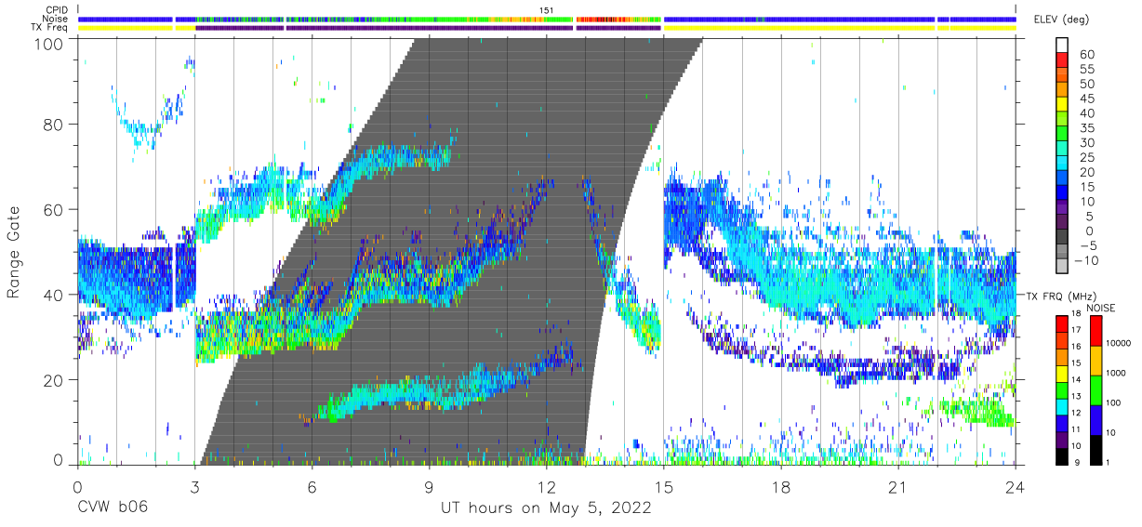
Task: Click the CPID value 151
Action: click(x=546, y=10)
